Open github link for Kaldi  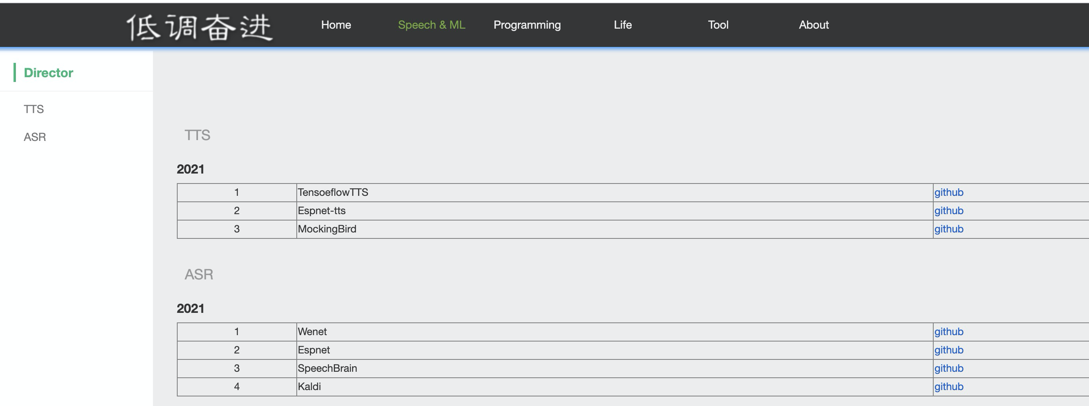coord(949,386)
